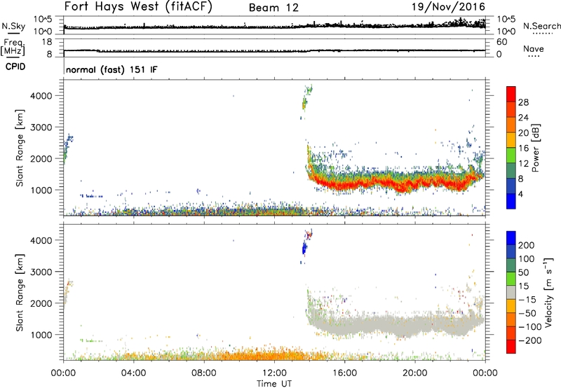Click the '12:00' time tick label
The image size is (561, 388).
[x=274, y=373]
